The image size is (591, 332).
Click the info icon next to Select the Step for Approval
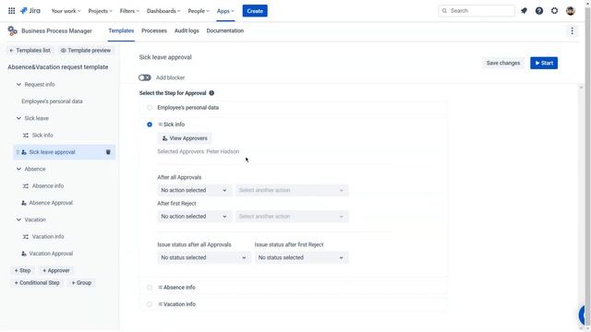(x=211, y=93)
